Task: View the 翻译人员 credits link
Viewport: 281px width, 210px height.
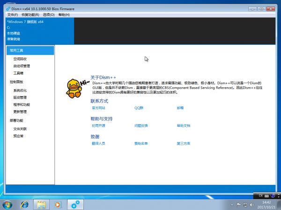Action: tap(98, 143)
